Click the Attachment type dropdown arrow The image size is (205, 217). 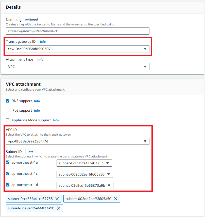click(x=145, y=67)
